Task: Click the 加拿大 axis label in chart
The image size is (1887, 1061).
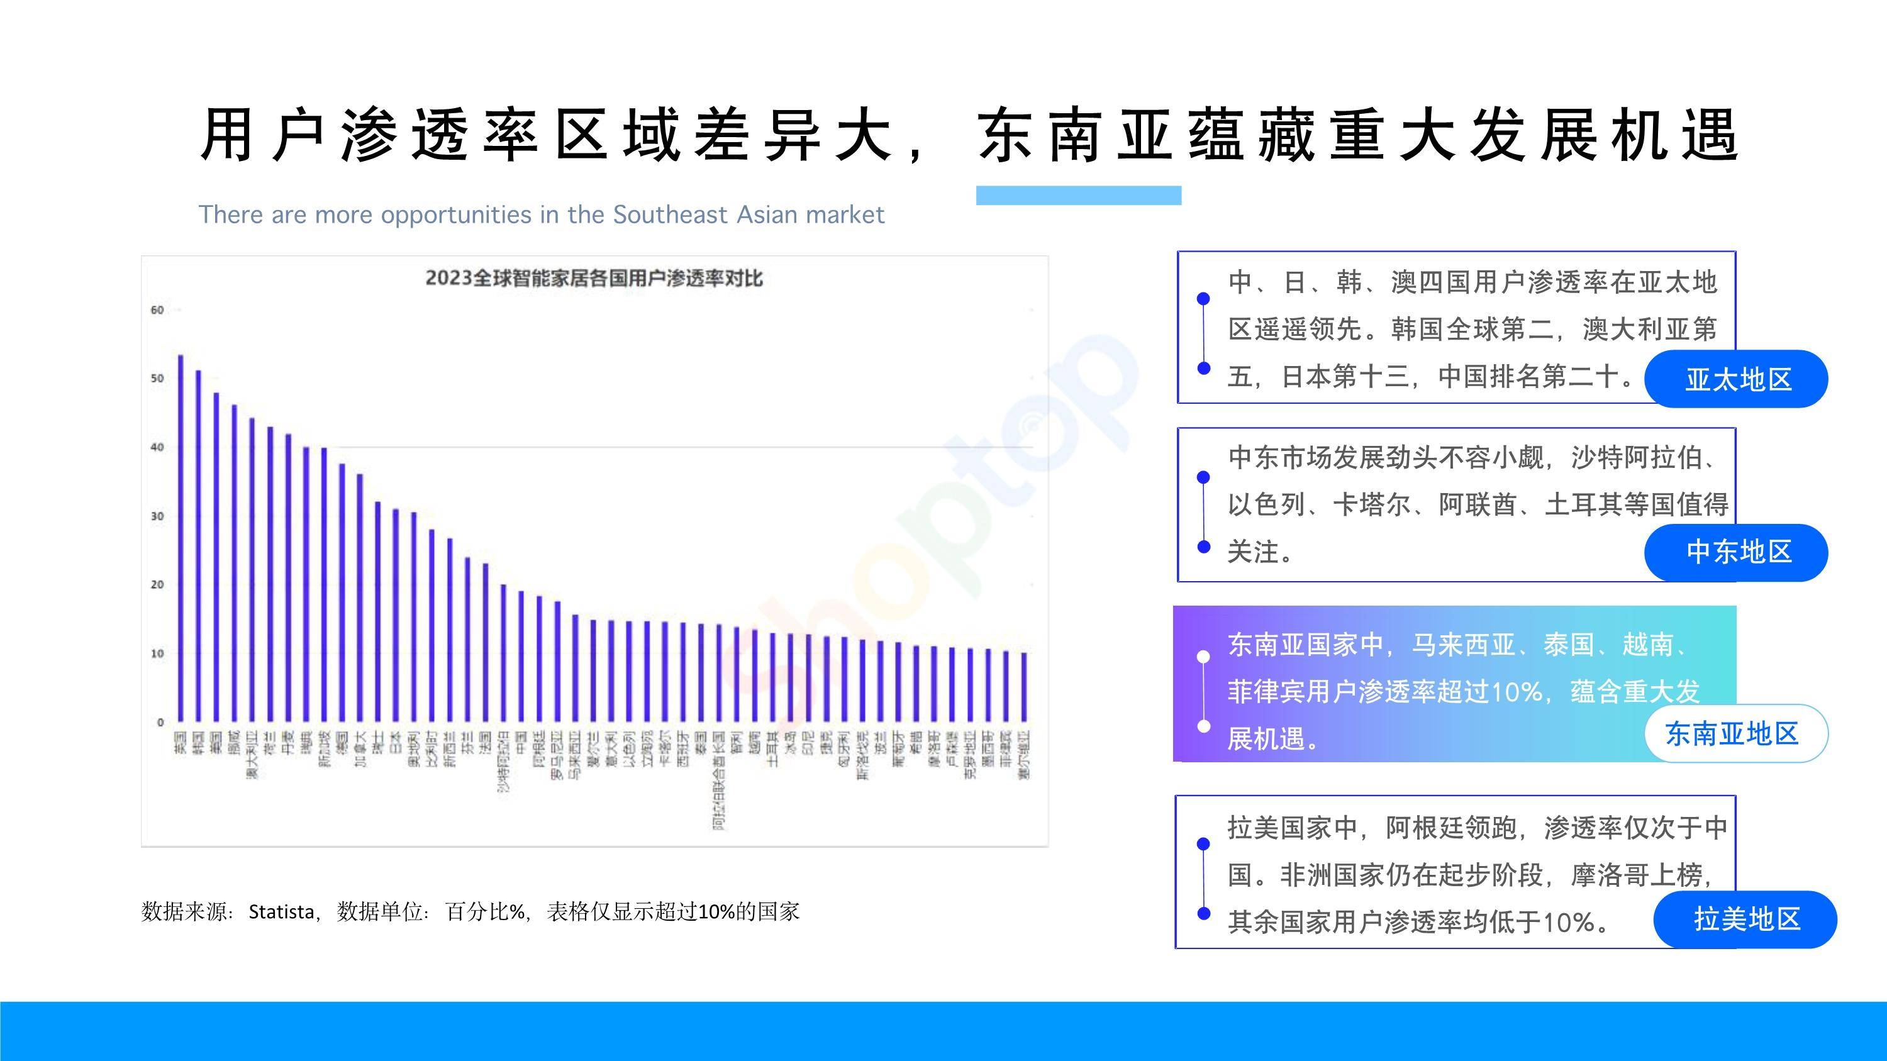Action: click(x=360, y=748)
